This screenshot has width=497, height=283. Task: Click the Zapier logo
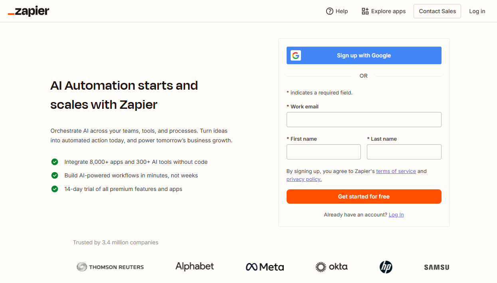click(28, 11)
